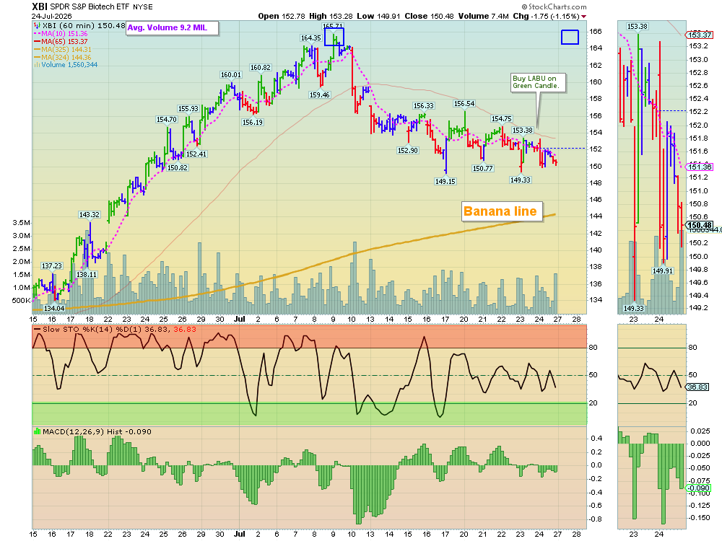Click the 164.35 price label
Viewport: 722px width, 541px height.
[x=310, y=38]
